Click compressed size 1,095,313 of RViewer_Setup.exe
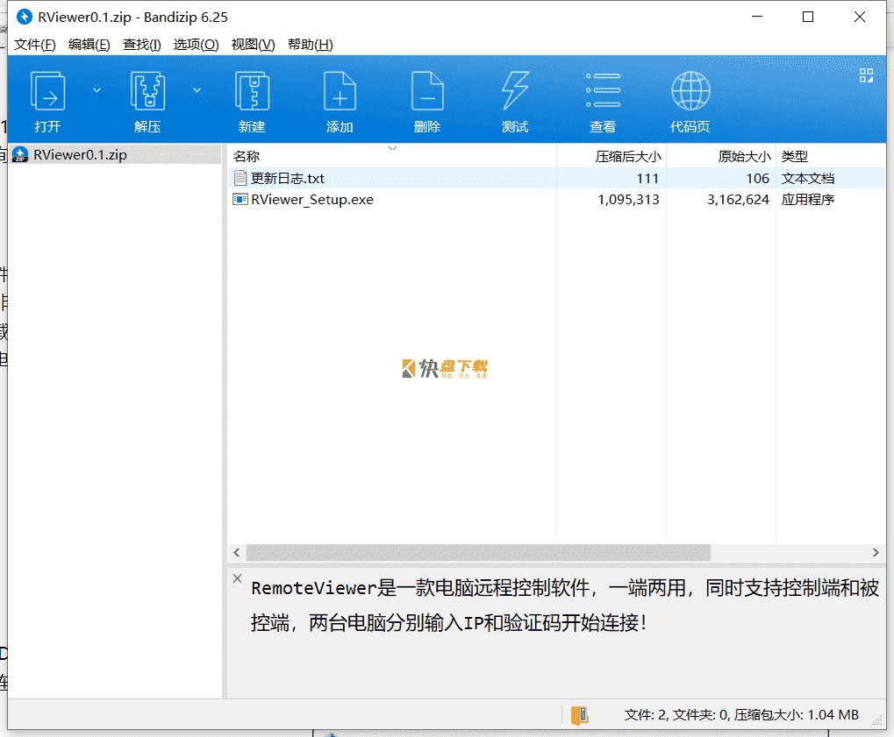 (628, 199)
